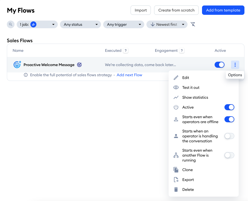Click the pencil Edit icon
The width and height of the screenshot is (248, 201).
click(176, 78)
